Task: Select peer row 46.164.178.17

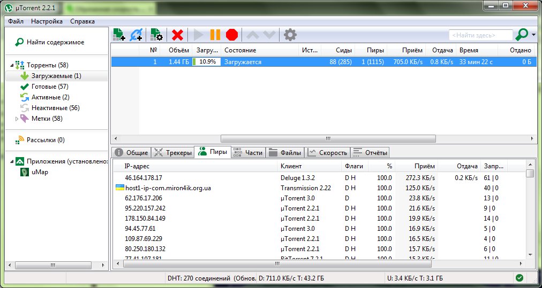Action: click(x=320, y=178)
